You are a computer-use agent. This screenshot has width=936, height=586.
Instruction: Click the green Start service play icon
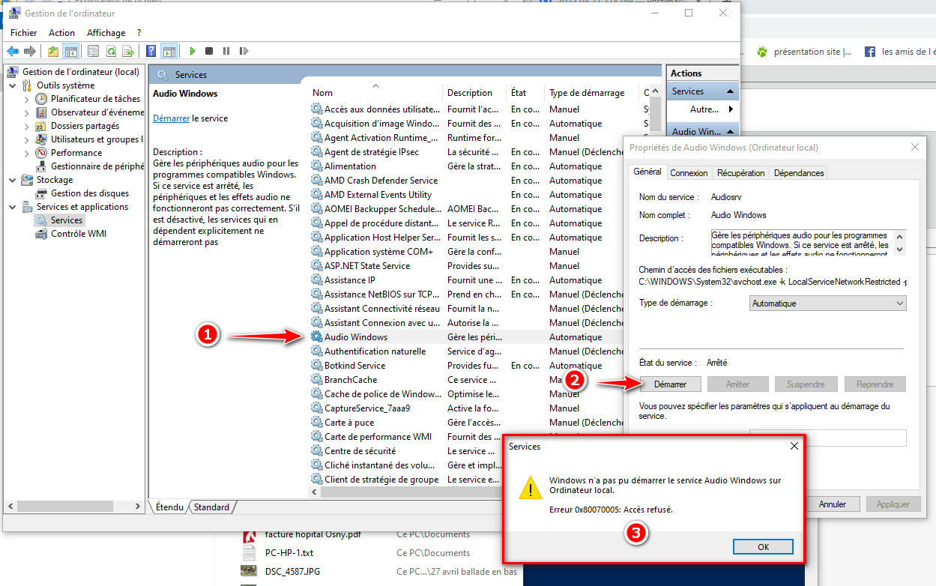(x=193, y=51)
